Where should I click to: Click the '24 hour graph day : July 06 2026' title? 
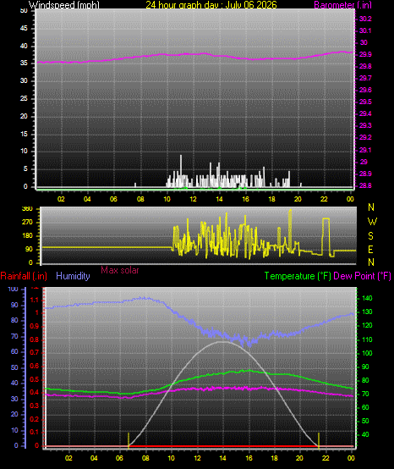pos(211,5)
